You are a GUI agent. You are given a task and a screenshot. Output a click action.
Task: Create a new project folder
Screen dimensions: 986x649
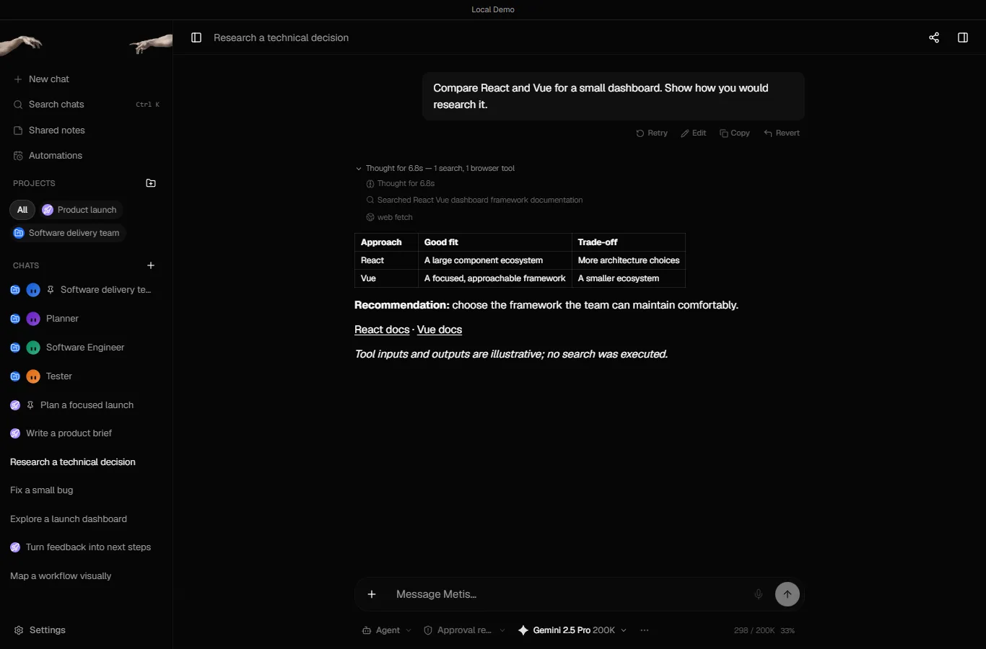[x=151, y=183]
